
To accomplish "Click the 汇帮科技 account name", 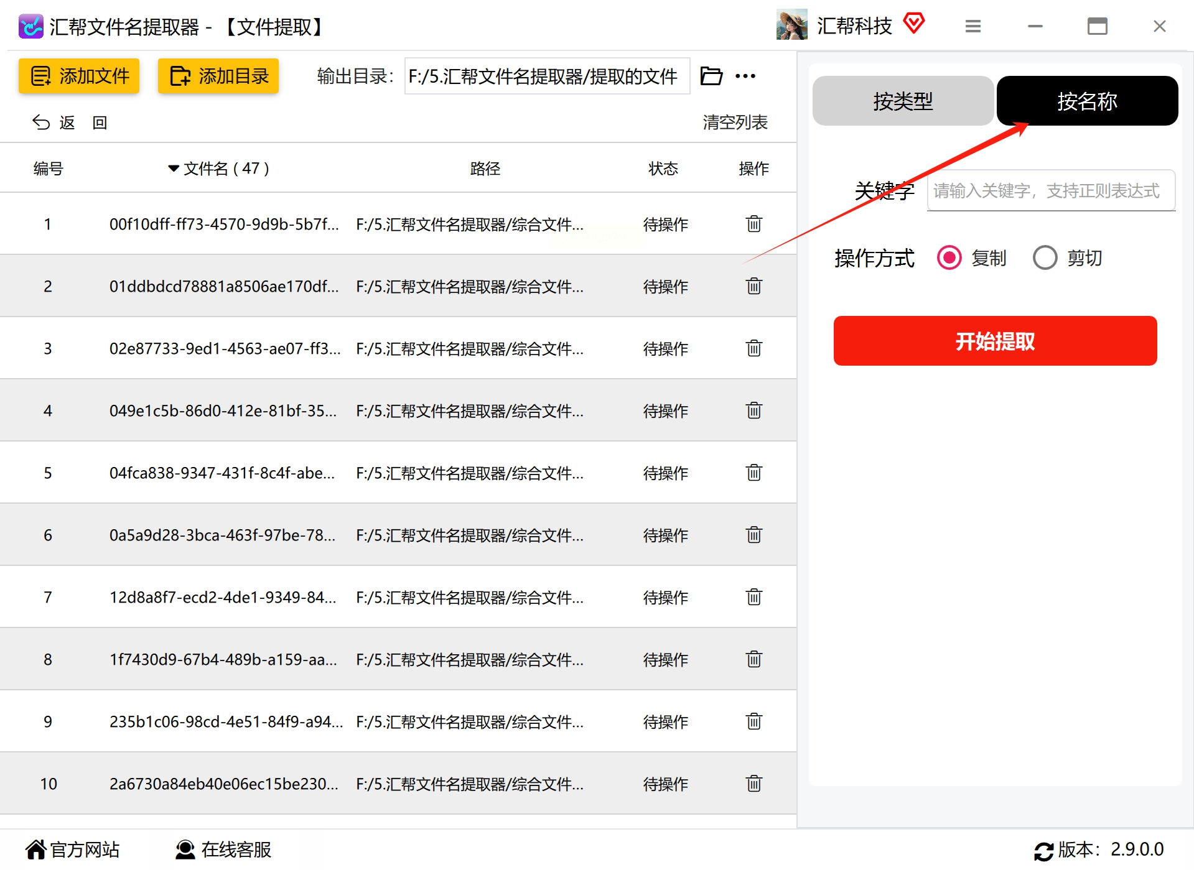I will point(854,25).
